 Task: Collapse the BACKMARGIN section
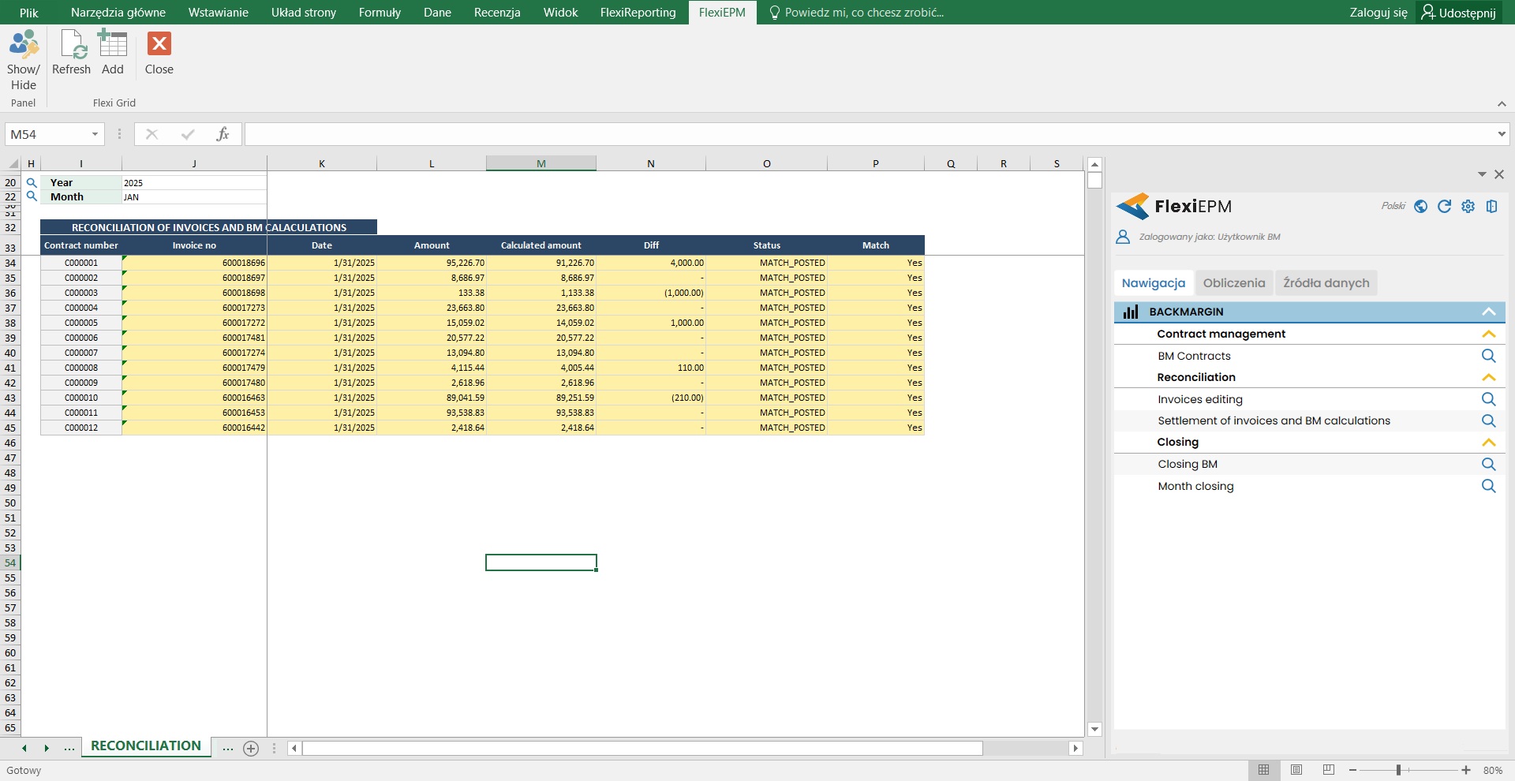1488,312
